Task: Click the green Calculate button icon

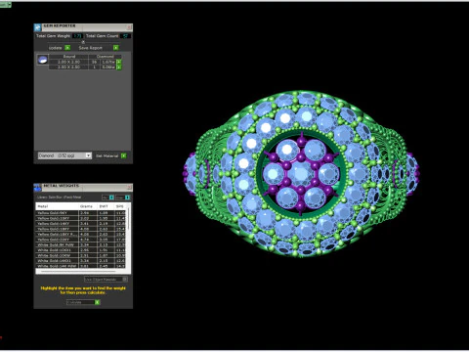Action: pyautogui.click(x=97, y=302)
